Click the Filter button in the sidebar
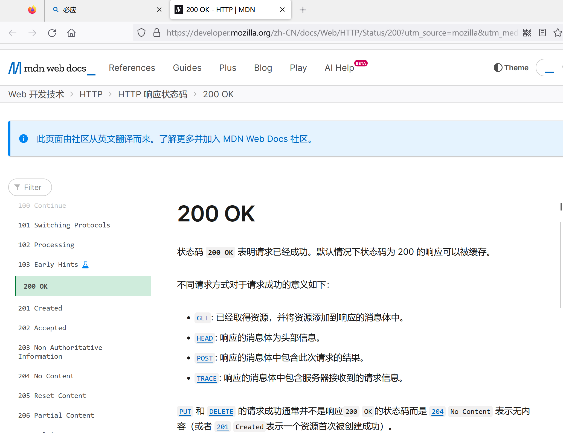This screenshot has height=433, width=563. (x=30, y=187)
